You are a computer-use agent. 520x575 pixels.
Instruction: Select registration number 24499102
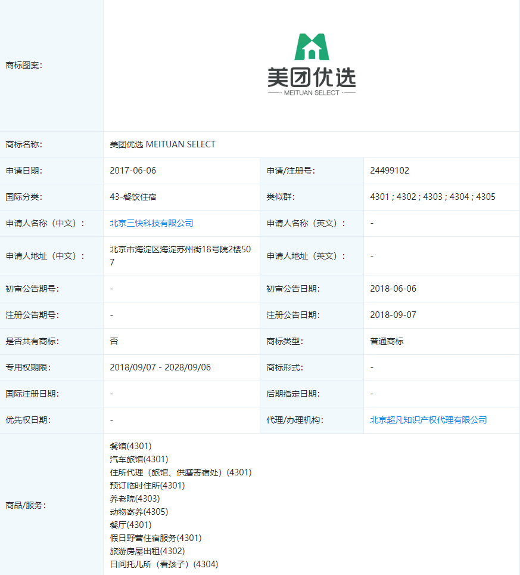click(x=390, y=171)
